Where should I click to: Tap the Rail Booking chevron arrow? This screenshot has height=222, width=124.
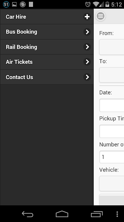click(x=87, y=47)
